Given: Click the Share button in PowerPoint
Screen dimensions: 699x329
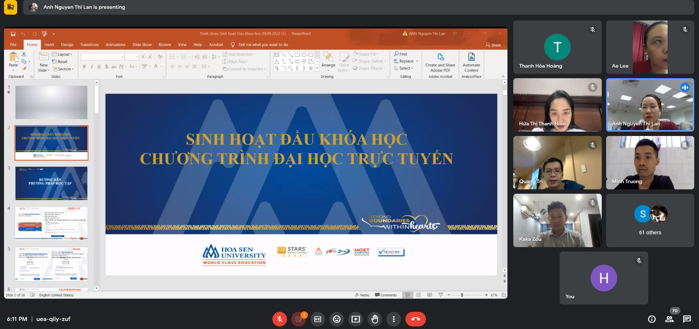Looking at the screenshot, I should [x=494, y=45].
